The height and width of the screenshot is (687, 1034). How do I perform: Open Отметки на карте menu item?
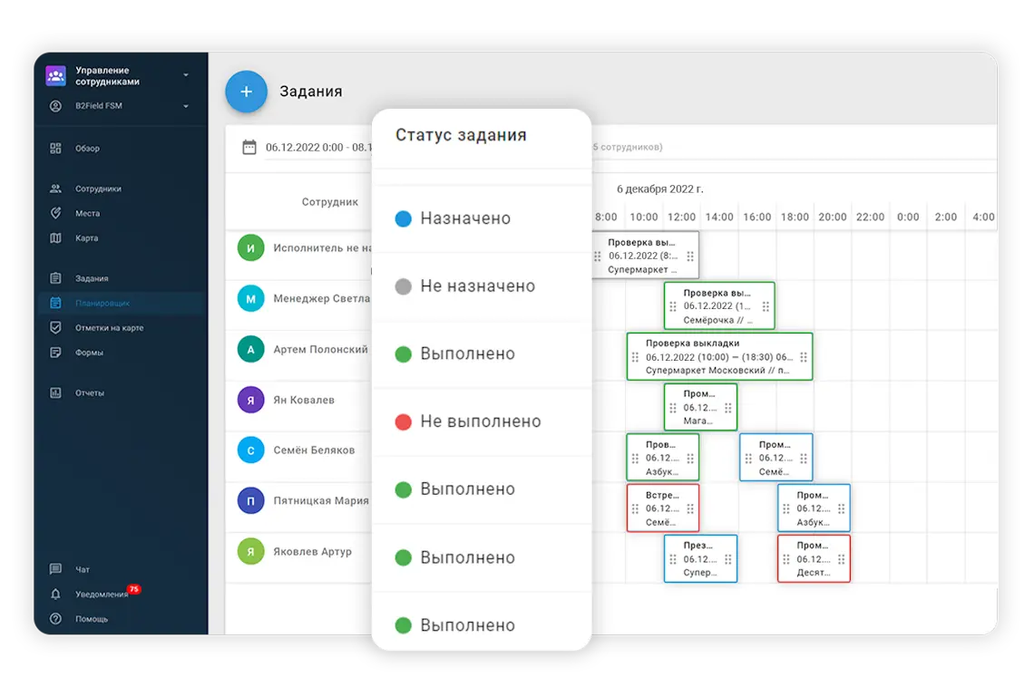(109, 328)
